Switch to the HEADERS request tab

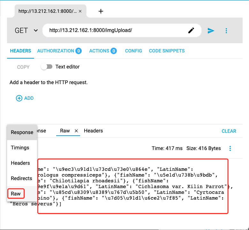pyautogui.click(x=20, y=51)
